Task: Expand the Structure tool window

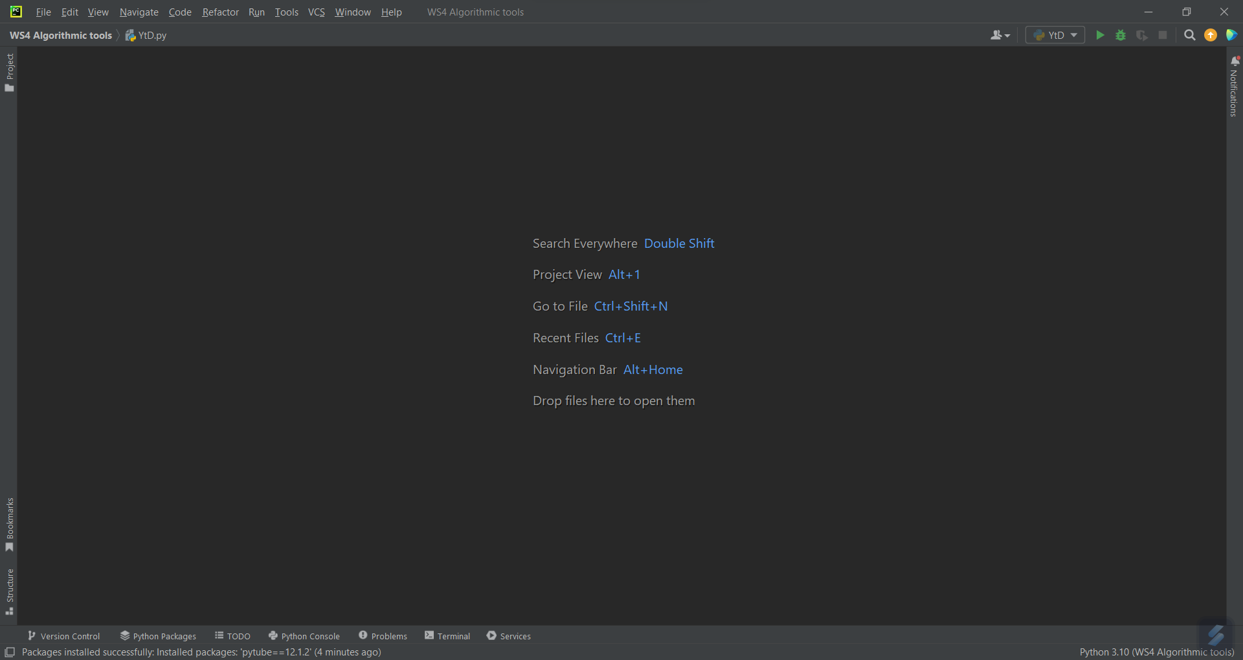Action: tap(9, 592)
